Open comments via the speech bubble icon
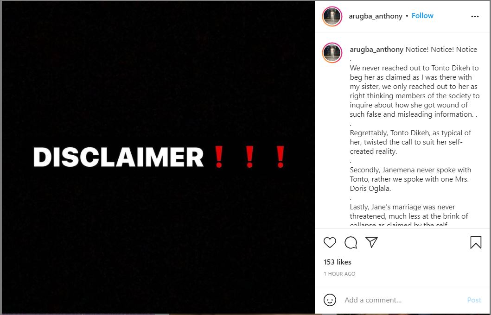Viewport: 491px width, 315px height. [351, 242]
